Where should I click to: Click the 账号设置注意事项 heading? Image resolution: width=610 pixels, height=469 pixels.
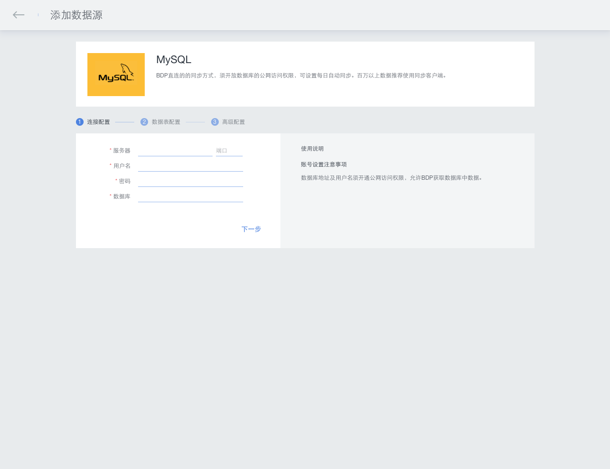(x=324, y=164)
